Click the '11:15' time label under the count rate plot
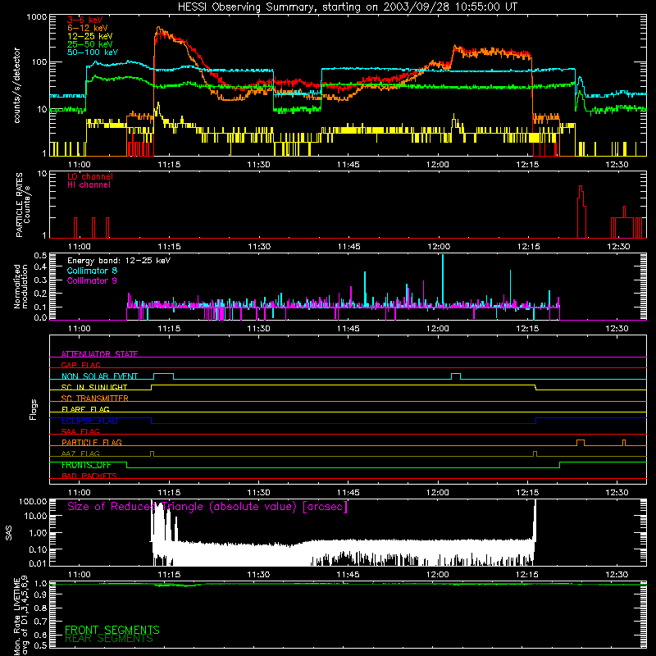Viewport: 656px width, 656px height. (169, 165)
